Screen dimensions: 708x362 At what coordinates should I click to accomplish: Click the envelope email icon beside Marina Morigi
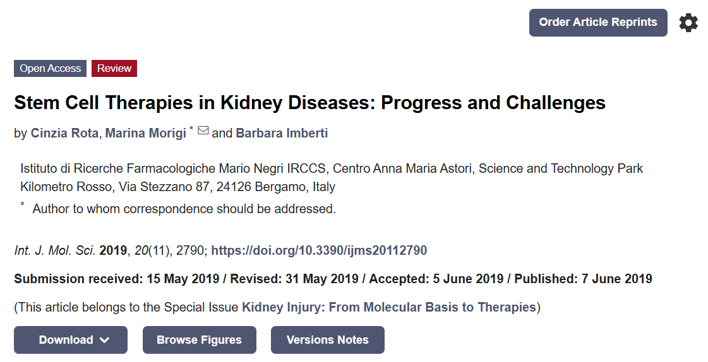coord(203,131)
